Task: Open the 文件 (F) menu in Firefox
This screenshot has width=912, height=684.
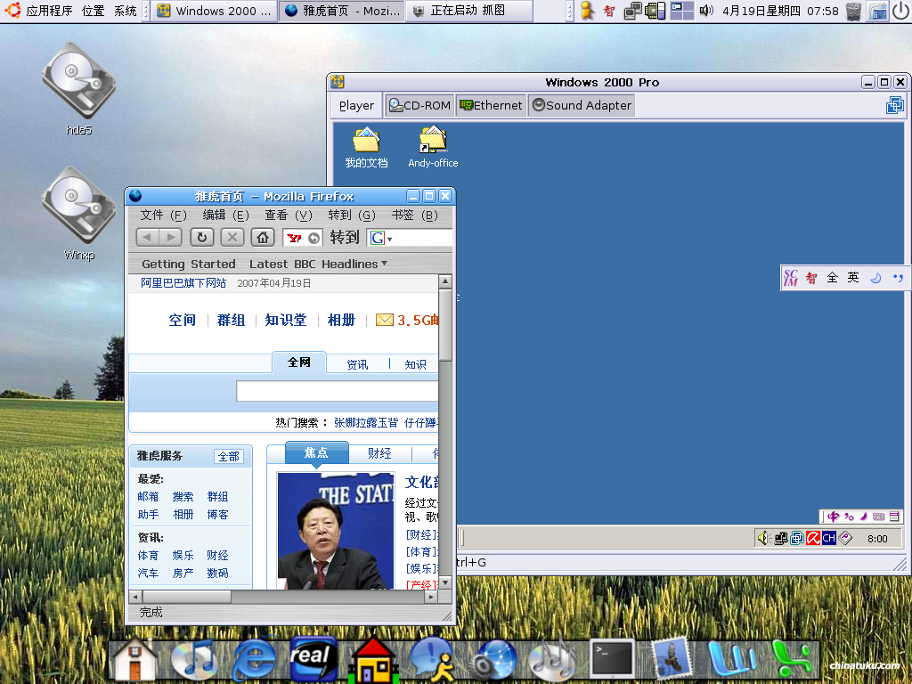Action: tap(164, 216)
